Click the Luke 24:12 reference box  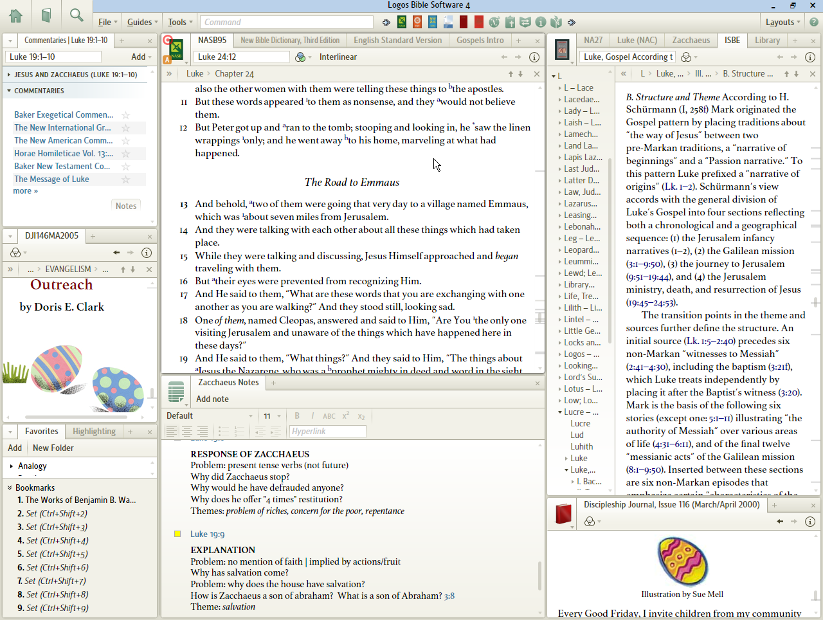coord(242,57)
